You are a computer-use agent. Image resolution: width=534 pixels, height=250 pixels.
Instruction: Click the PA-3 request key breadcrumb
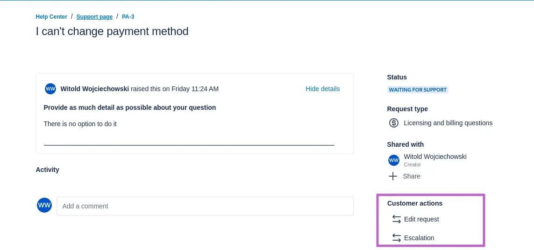click(x=128, y=17)
